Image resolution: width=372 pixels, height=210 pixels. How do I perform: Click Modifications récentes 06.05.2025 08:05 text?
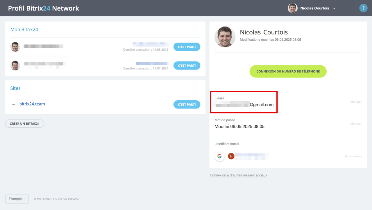pos(270,40)
